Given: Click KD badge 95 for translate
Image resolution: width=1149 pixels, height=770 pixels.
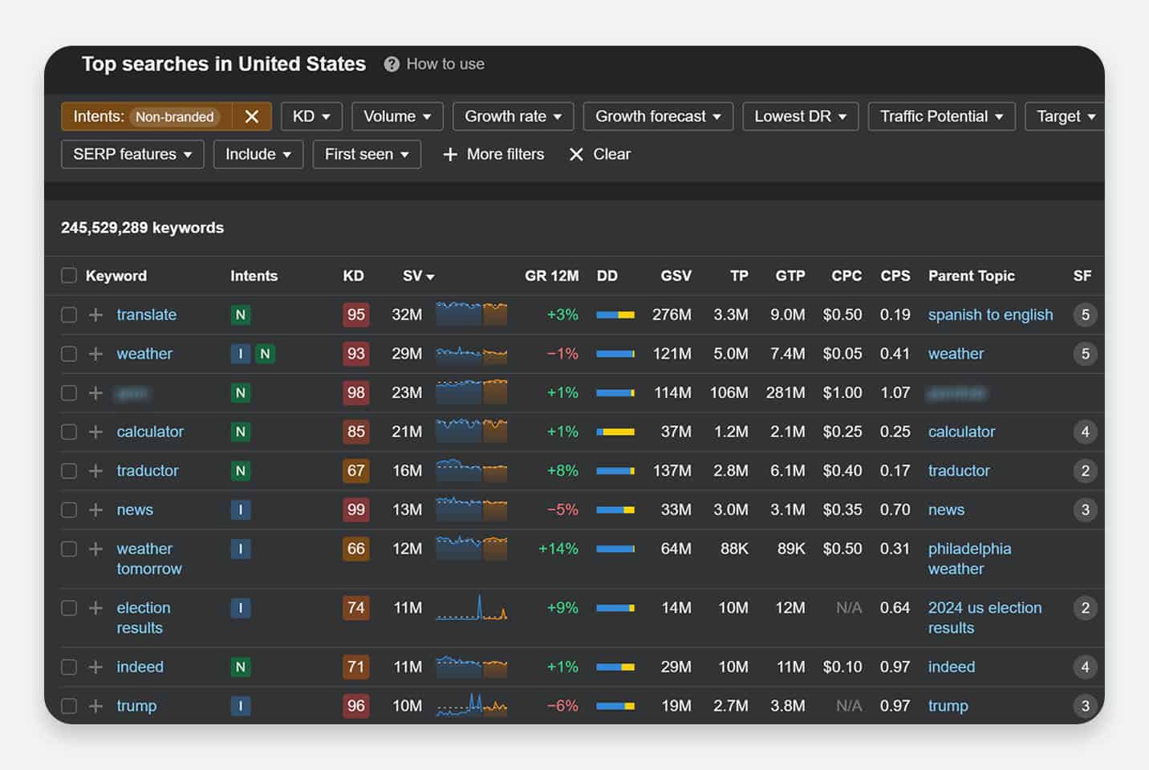Looking at the screenshot, I should coord(355,314).
